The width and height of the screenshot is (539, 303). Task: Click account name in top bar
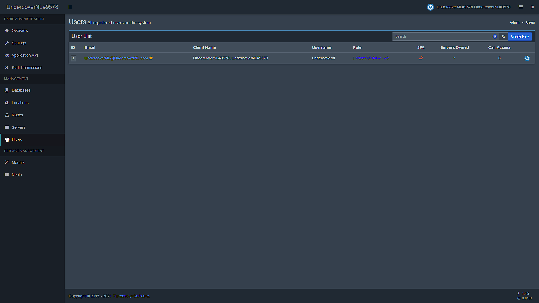point(473,7)
